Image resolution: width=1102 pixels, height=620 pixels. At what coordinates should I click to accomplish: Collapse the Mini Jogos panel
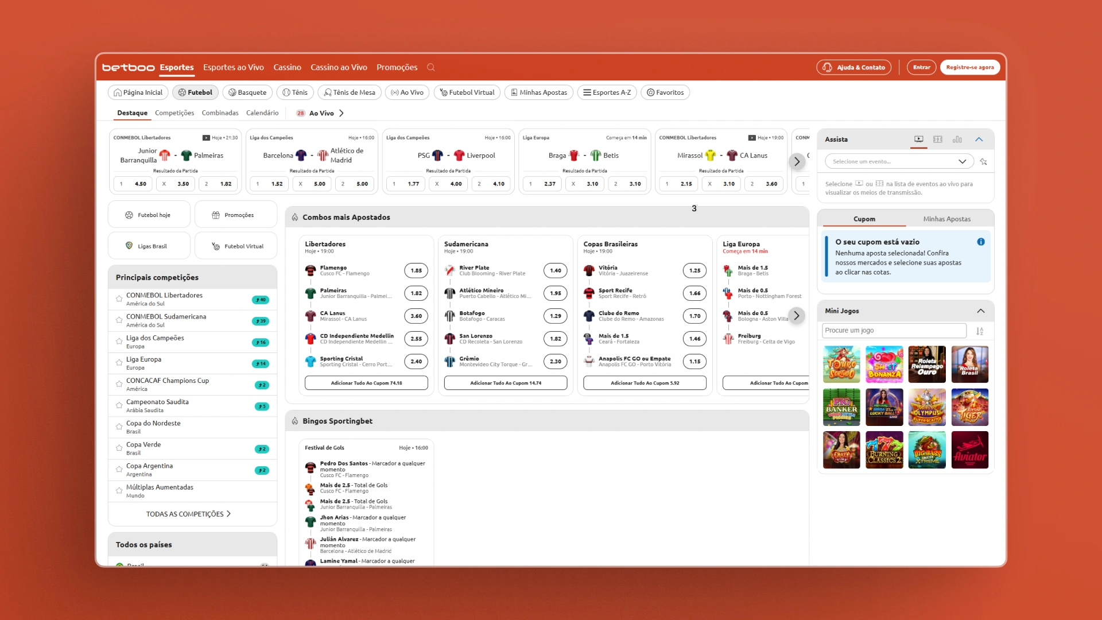click(981, 311)
